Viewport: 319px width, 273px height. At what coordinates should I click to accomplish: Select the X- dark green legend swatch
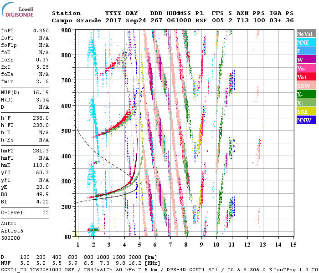[306, 94]
